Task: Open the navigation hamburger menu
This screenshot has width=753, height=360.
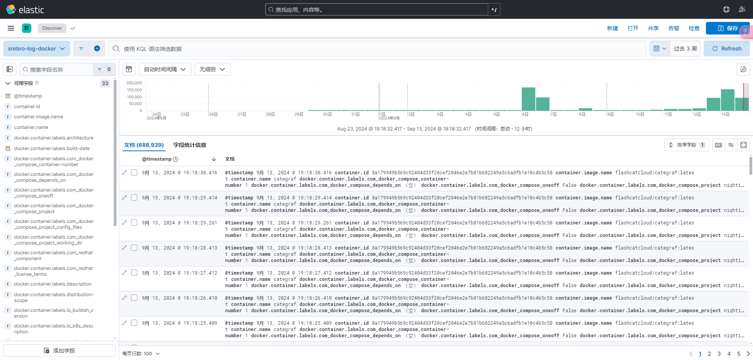Action: (11, 28)
